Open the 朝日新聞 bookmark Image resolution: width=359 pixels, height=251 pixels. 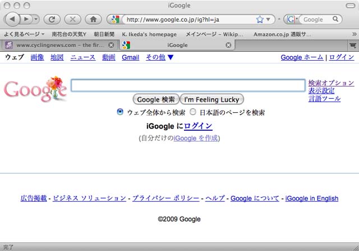104,34
